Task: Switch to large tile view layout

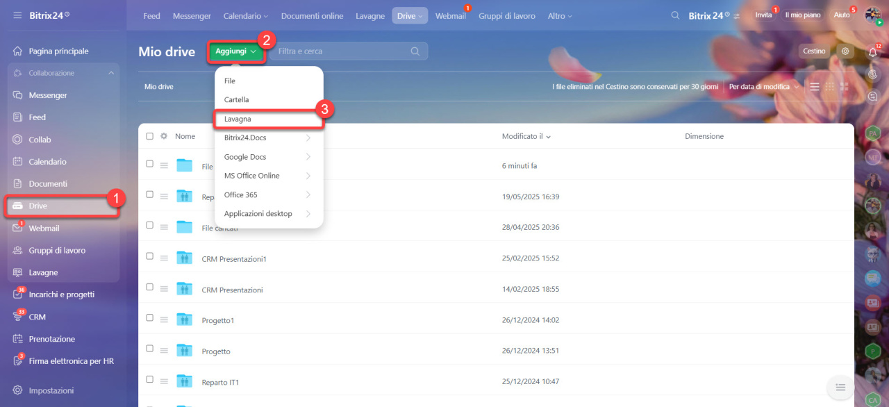Action: tap(845, 87)
